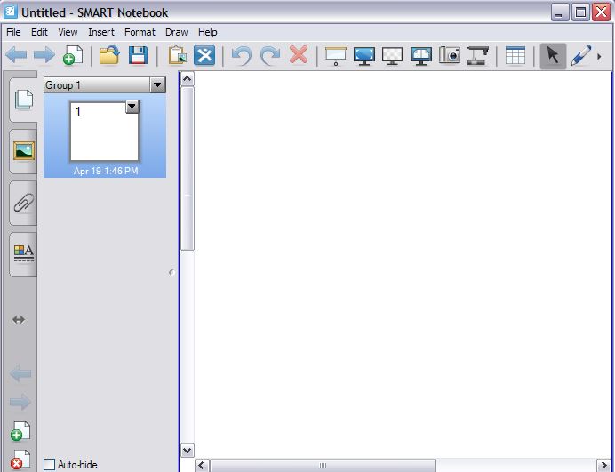Image resolution: width=615 pixels, height=472 pixels.
Task: Click the Undo button
Action: click(241, 55)
